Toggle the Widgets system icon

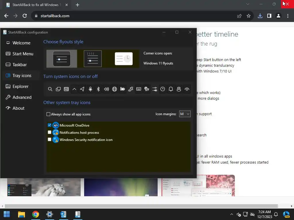pyautogui.click(x=66, y=89)
